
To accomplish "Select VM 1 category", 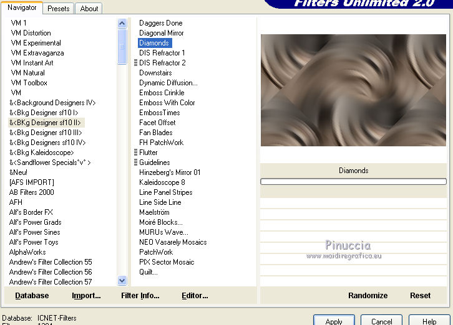I will tap(19, 23).
